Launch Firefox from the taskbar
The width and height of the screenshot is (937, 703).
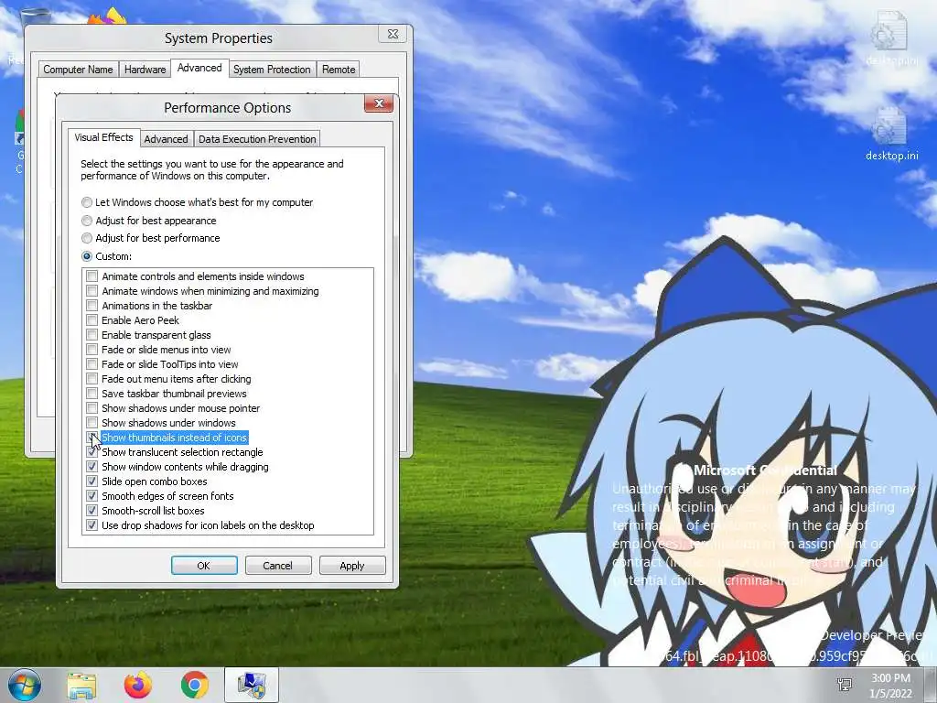pos(137,685)
